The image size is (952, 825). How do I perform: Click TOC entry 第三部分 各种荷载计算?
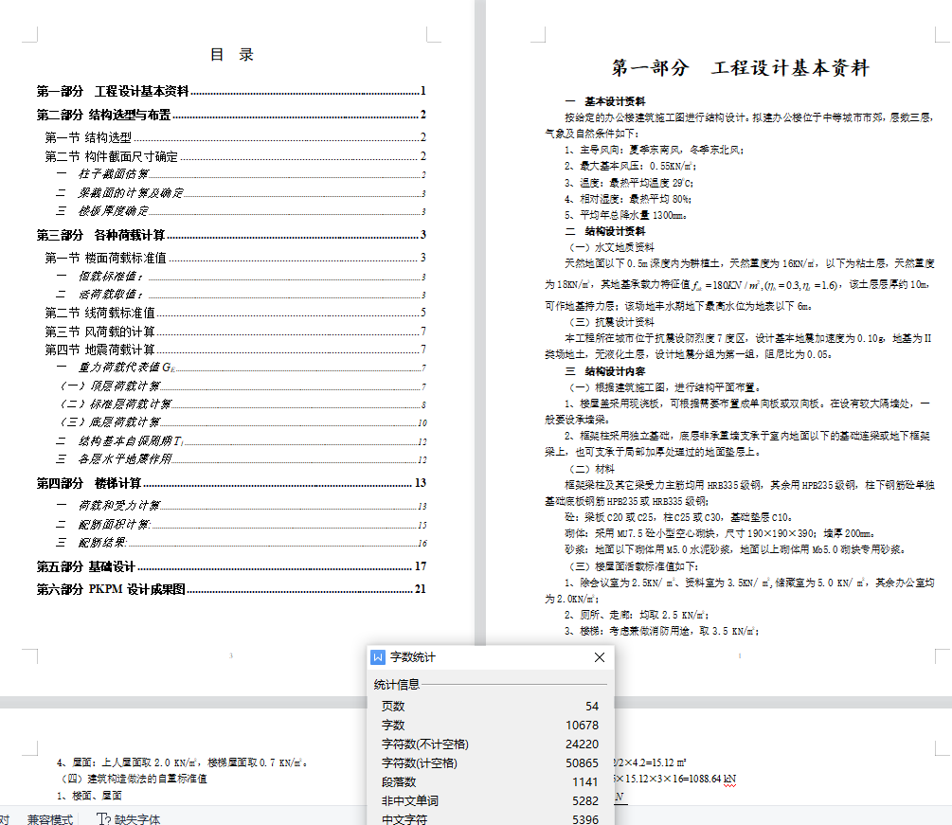click(x=100, y=235)
